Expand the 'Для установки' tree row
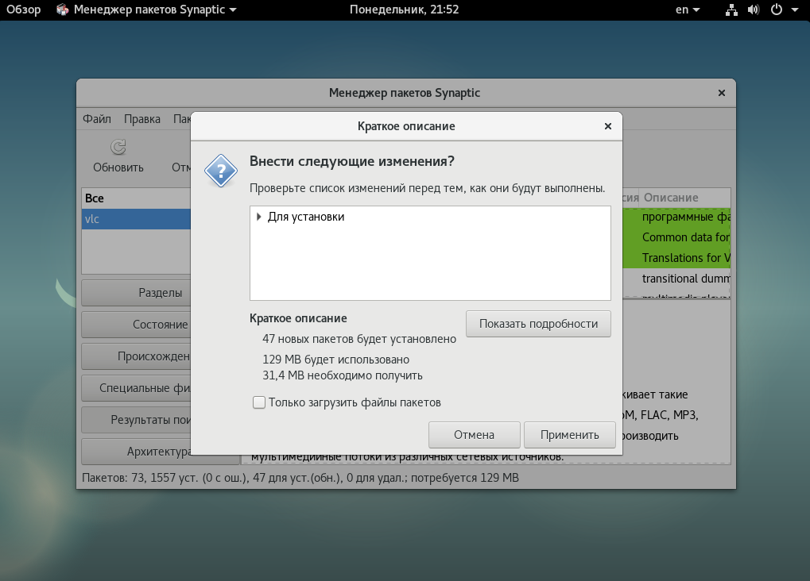The image size is (810, 581). point(259,217)
